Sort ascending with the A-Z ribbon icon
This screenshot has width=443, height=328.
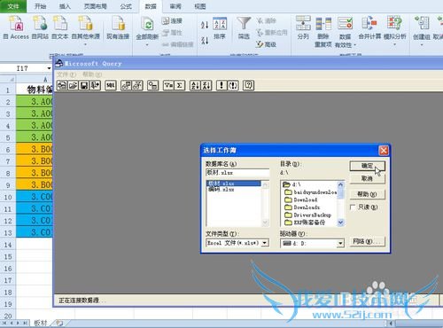click(205, 25)
